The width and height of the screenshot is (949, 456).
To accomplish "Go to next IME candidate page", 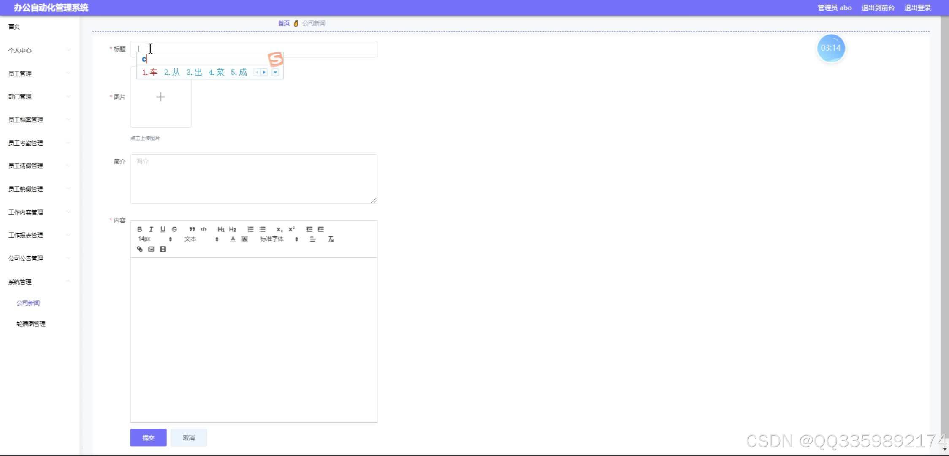I will 264,72.
